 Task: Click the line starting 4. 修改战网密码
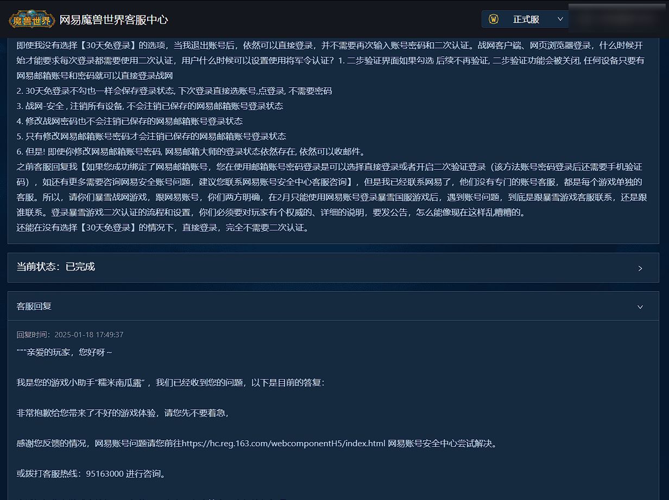point(130,121)
